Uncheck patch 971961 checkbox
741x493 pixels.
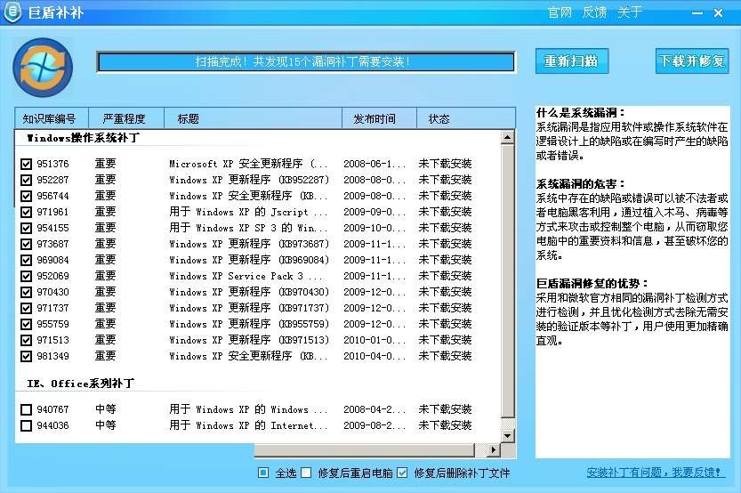click(26, 212)
